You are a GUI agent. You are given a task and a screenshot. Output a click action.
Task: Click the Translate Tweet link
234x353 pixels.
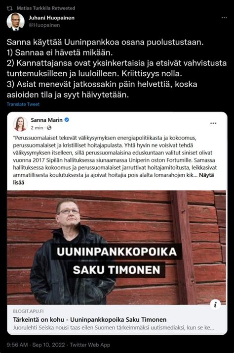[23, 104]
